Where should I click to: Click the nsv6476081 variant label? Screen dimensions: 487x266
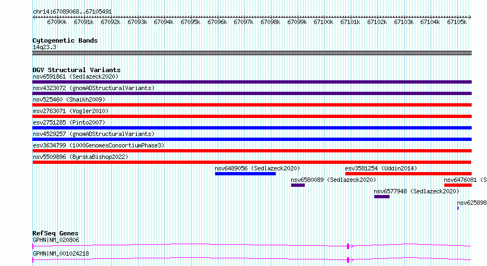pyautogui.click(x=465, y=180)
